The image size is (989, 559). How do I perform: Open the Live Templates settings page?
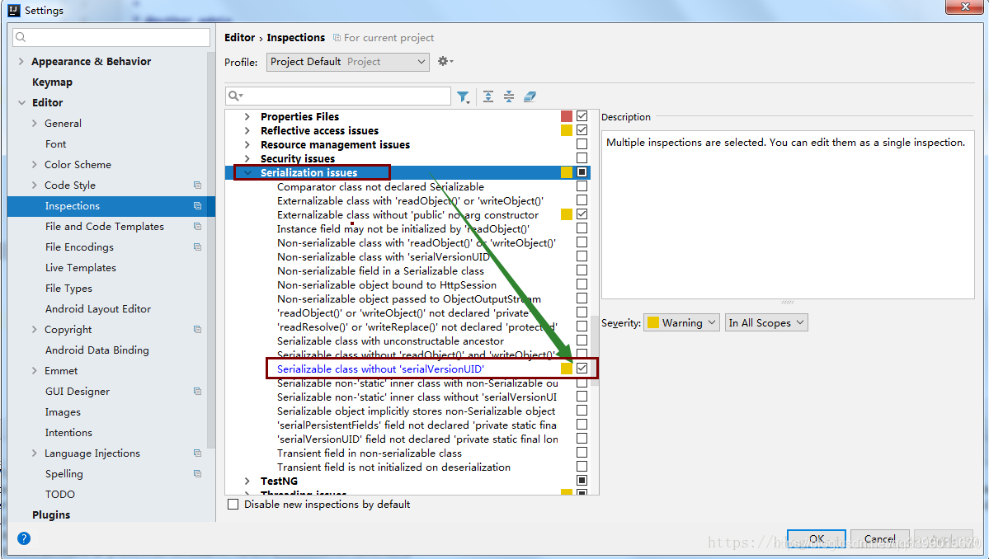(81, 268)
